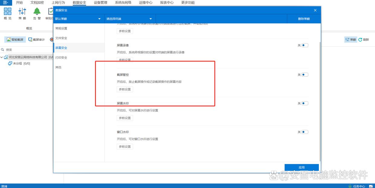Click 参数设置 under 屏幕水印
The height and width of the screenshot is (188, 375).
tap(125, 118)
